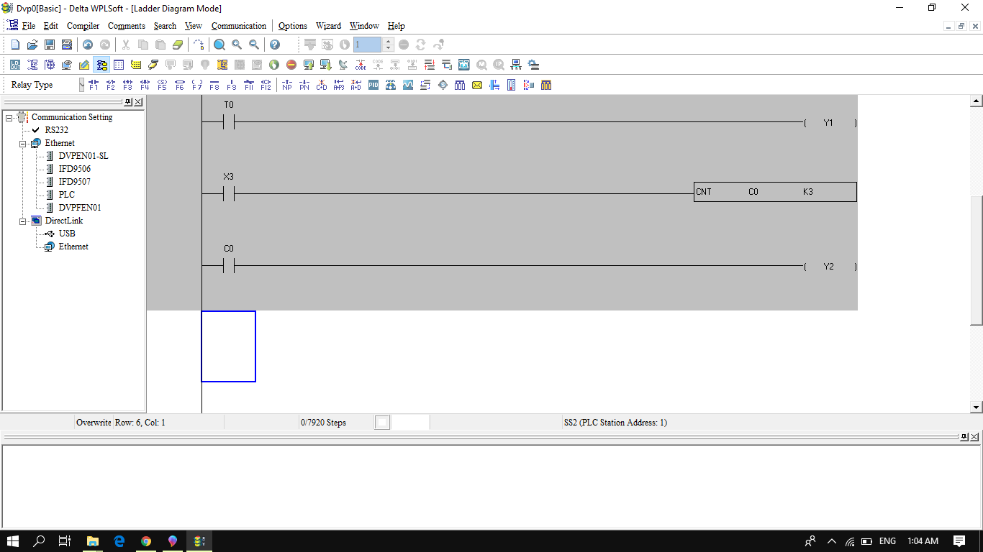Image resolution: width=983 pixels, height=552 pixels.
Task: Click the zoom in magnifier icon
Action: [237, 45]
